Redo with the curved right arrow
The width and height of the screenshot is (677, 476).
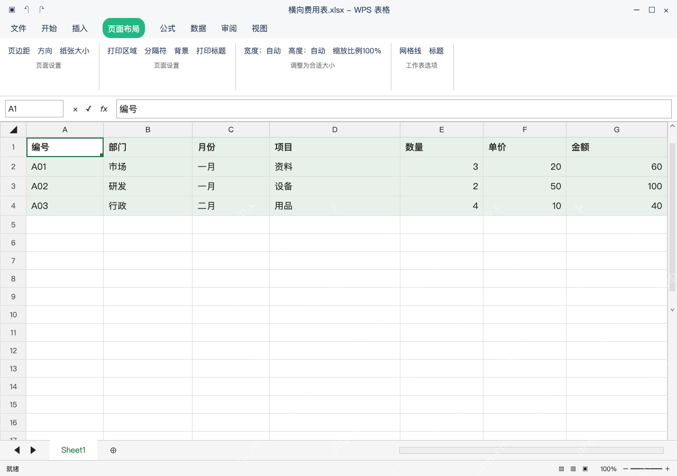click(x=42, y=10)
